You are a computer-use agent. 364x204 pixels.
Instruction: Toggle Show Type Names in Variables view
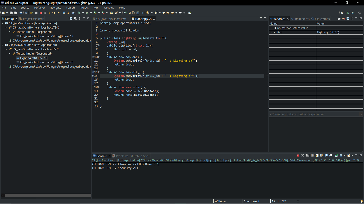coord(339,19)
